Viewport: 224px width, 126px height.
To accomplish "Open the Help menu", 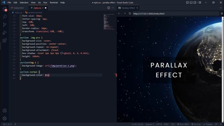I will tap(63, 2).
